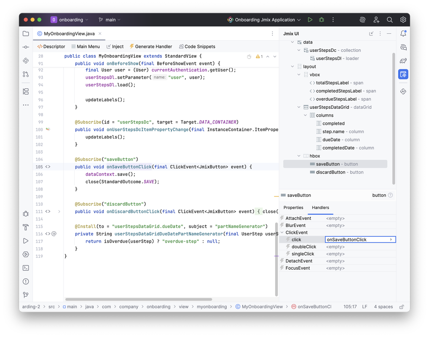This screenshot has width=429, height=337.
Task: Run the Onboarding Jmix Application
Action: click(310, 20)
